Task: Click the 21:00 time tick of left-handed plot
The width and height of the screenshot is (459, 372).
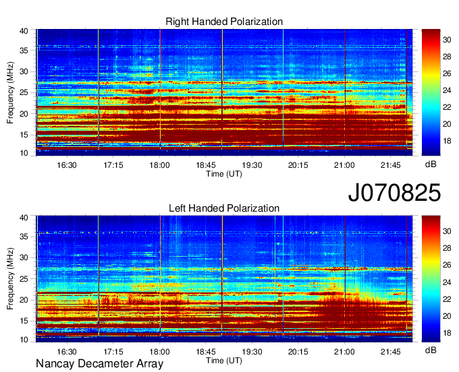Action: tap(344, 352)
